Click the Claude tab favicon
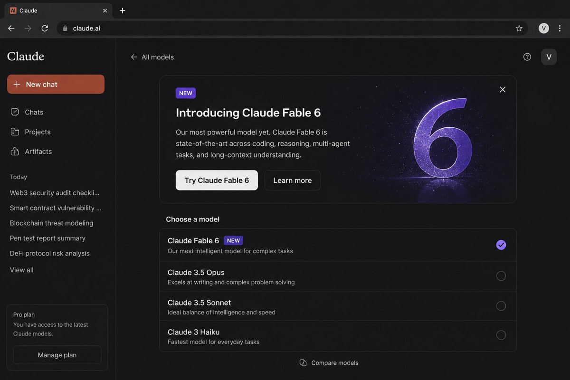Viewport: 570px width, 380px height. [13, 10]
